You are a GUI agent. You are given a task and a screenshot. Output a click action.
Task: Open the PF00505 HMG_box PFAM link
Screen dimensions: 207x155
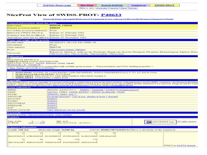click(x=63, y=94)
